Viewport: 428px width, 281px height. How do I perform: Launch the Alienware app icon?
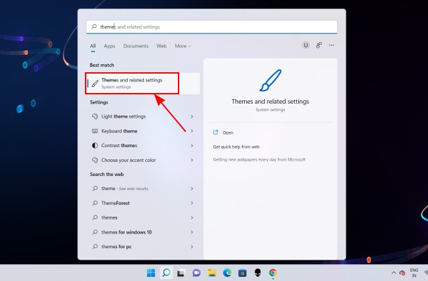tap(257, 272)
